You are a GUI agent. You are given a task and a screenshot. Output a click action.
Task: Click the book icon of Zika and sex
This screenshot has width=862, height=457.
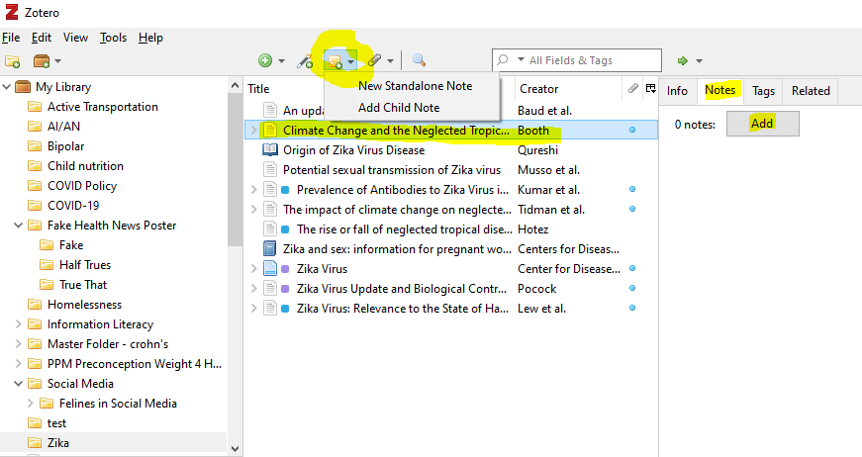(269, 249)
